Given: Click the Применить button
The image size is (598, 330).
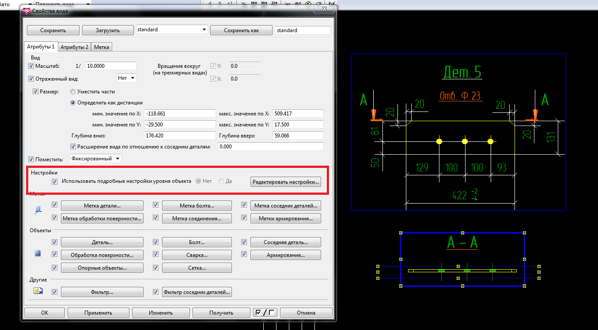Looking at the screenshot, I should 98,312.
